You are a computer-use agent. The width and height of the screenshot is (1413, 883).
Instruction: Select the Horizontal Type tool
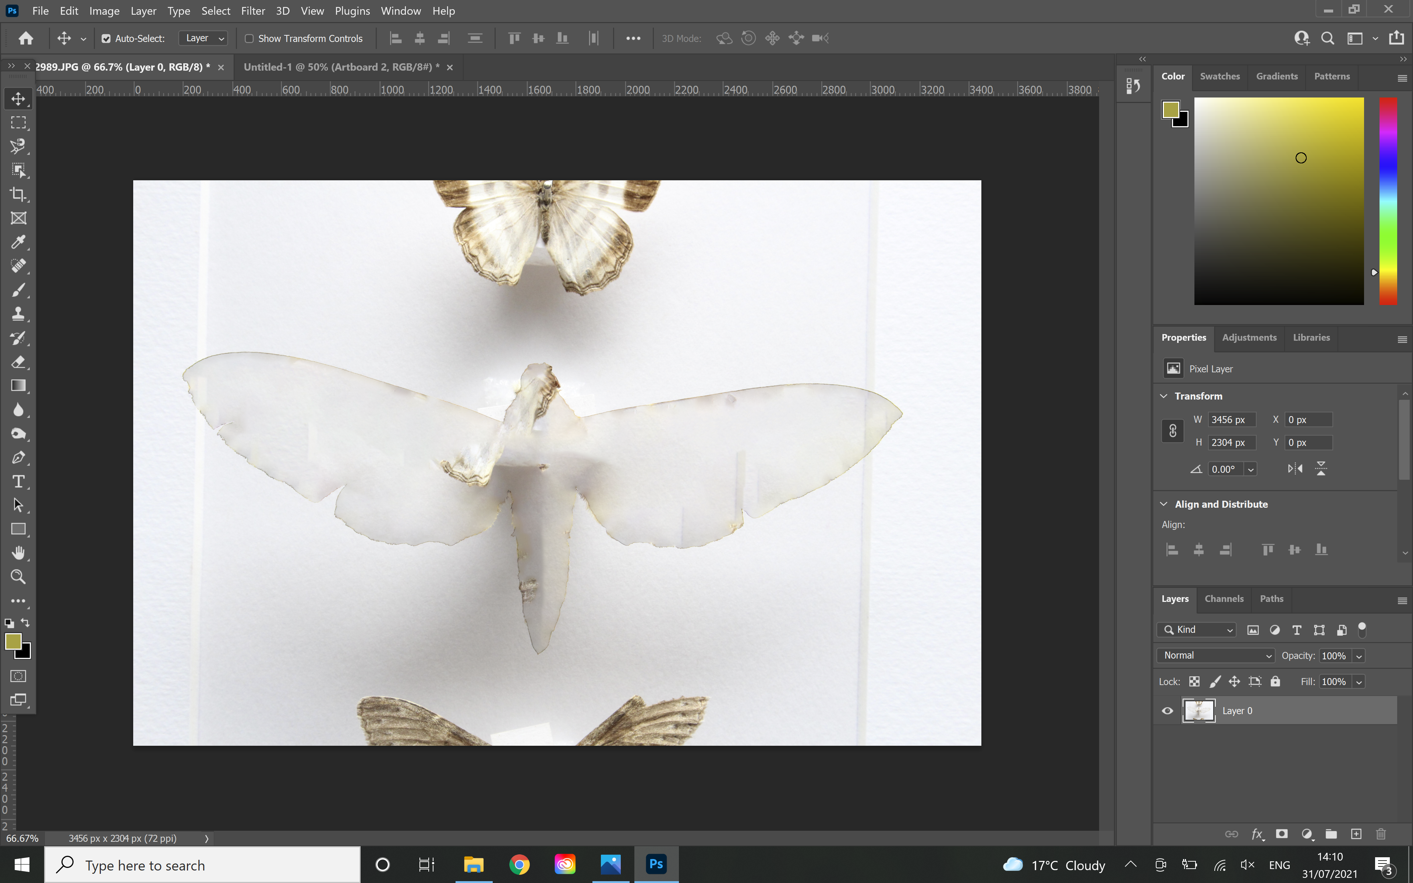tap(18, 481)
